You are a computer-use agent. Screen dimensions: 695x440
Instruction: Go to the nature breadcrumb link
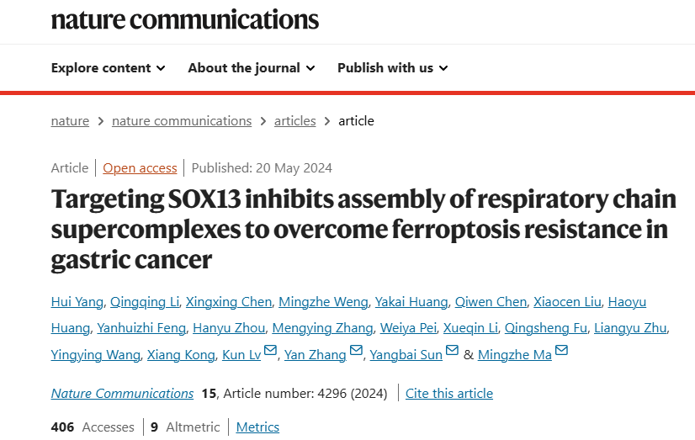pos(70,121)
